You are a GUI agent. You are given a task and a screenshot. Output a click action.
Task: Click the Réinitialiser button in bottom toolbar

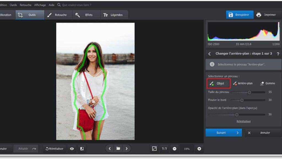55,149
